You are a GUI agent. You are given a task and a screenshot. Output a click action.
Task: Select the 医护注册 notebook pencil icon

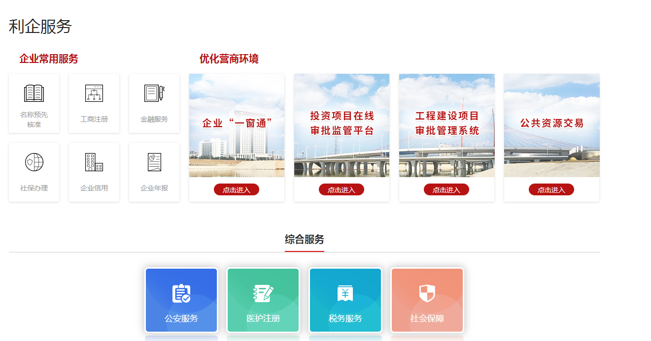click(x=263, y=293)
